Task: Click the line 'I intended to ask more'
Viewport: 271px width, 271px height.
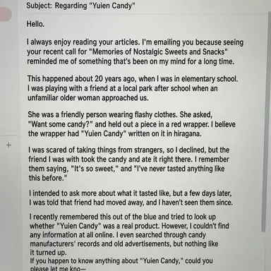Action: [131, 193]
